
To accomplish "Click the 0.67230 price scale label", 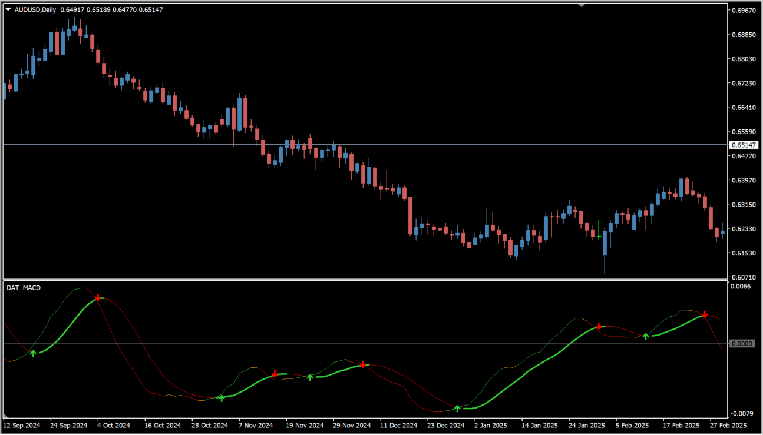I will pyautogui.click(x=744, y=84).
